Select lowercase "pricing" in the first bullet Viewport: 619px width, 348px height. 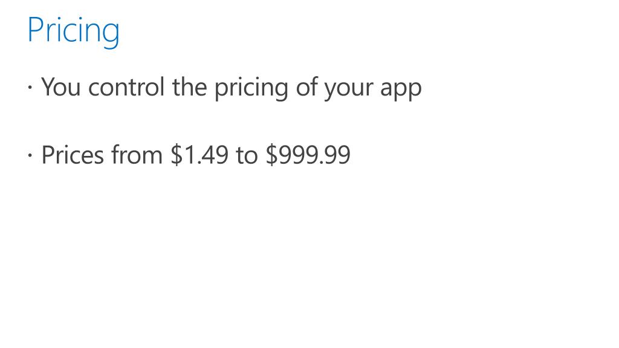(251, 88)
